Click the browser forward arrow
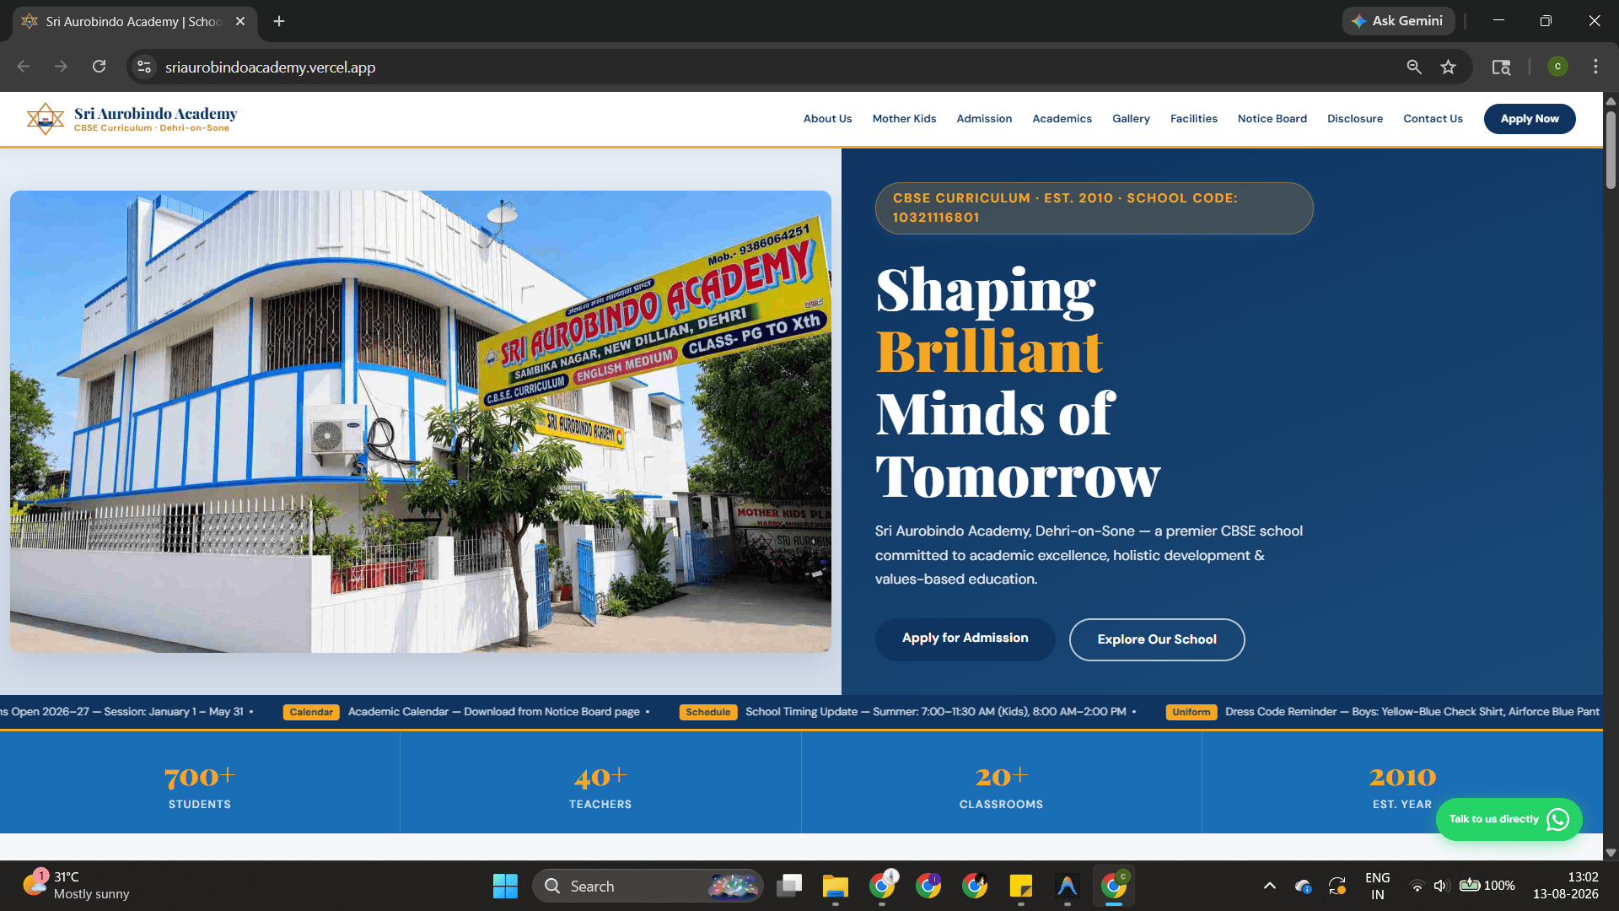The width and height of the screenshot is (1619, 911). (x=61, y=67)
